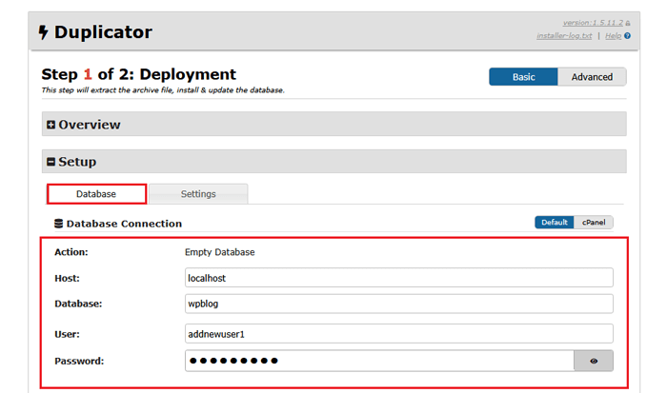Open the Database tab
The width and height of the screenshot is (667, 393).
[x=96, y=194]
